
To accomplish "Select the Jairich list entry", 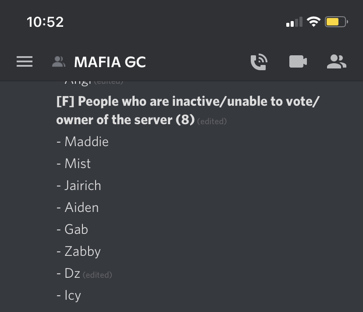I will 79,186.
